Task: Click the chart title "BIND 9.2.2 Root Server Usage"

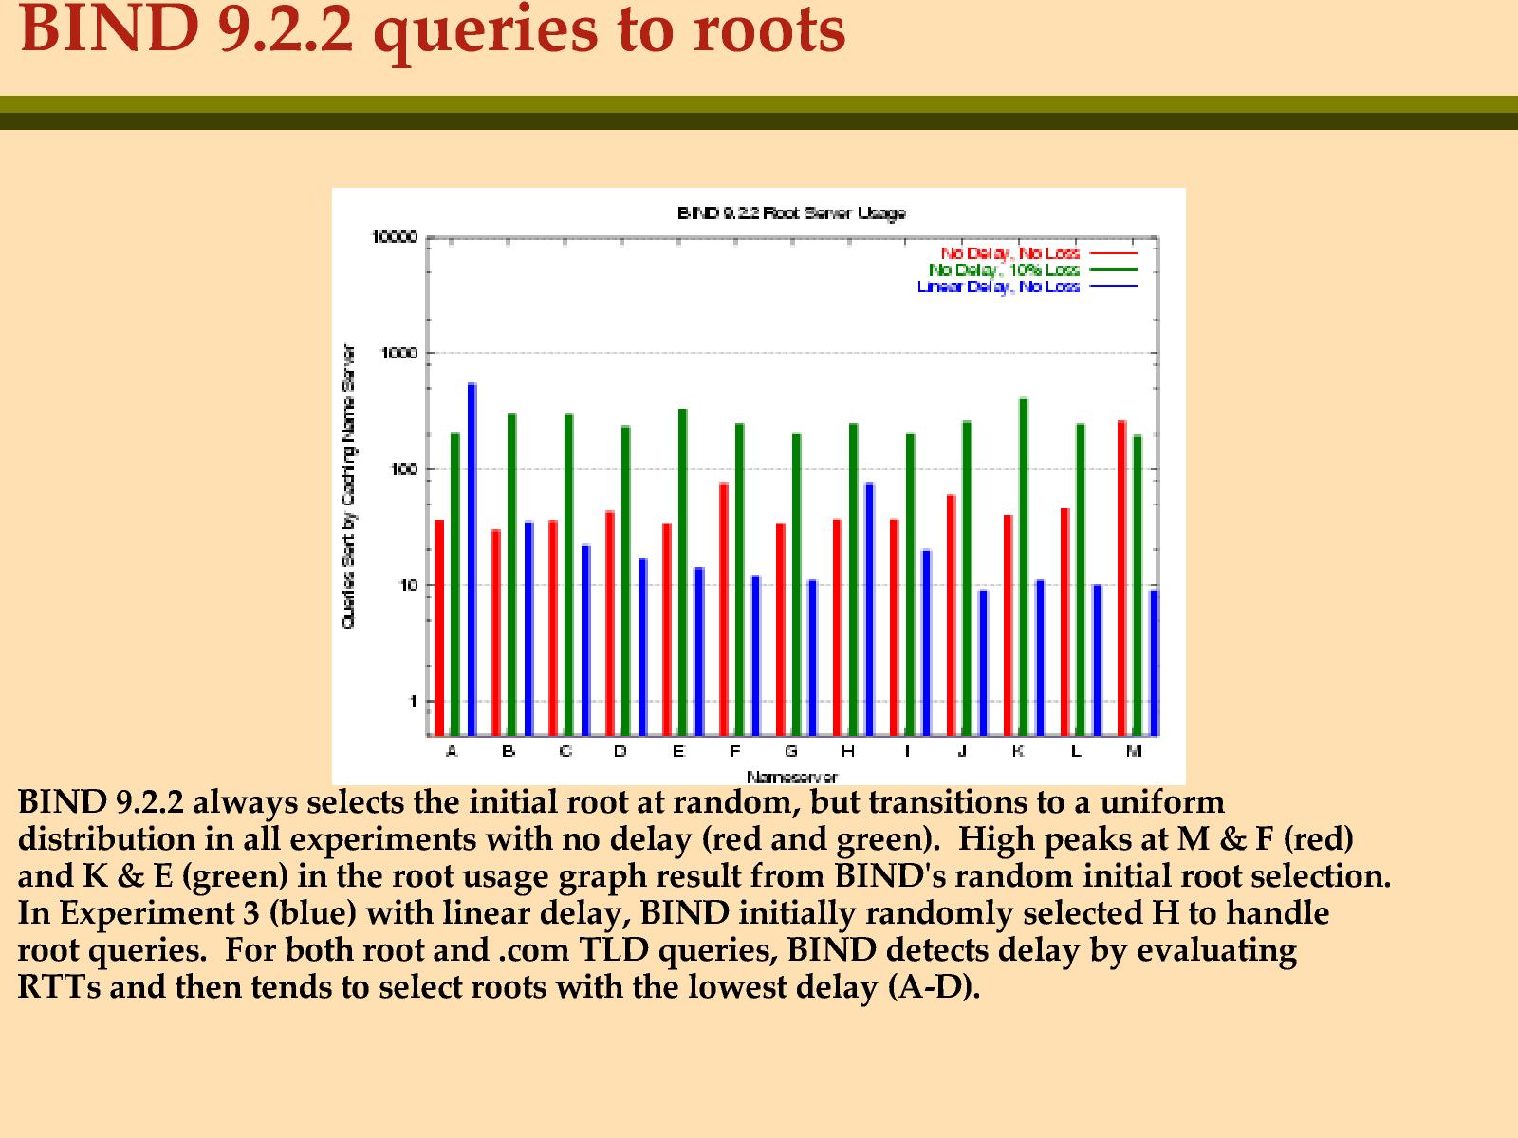Action: click(790, 212)
